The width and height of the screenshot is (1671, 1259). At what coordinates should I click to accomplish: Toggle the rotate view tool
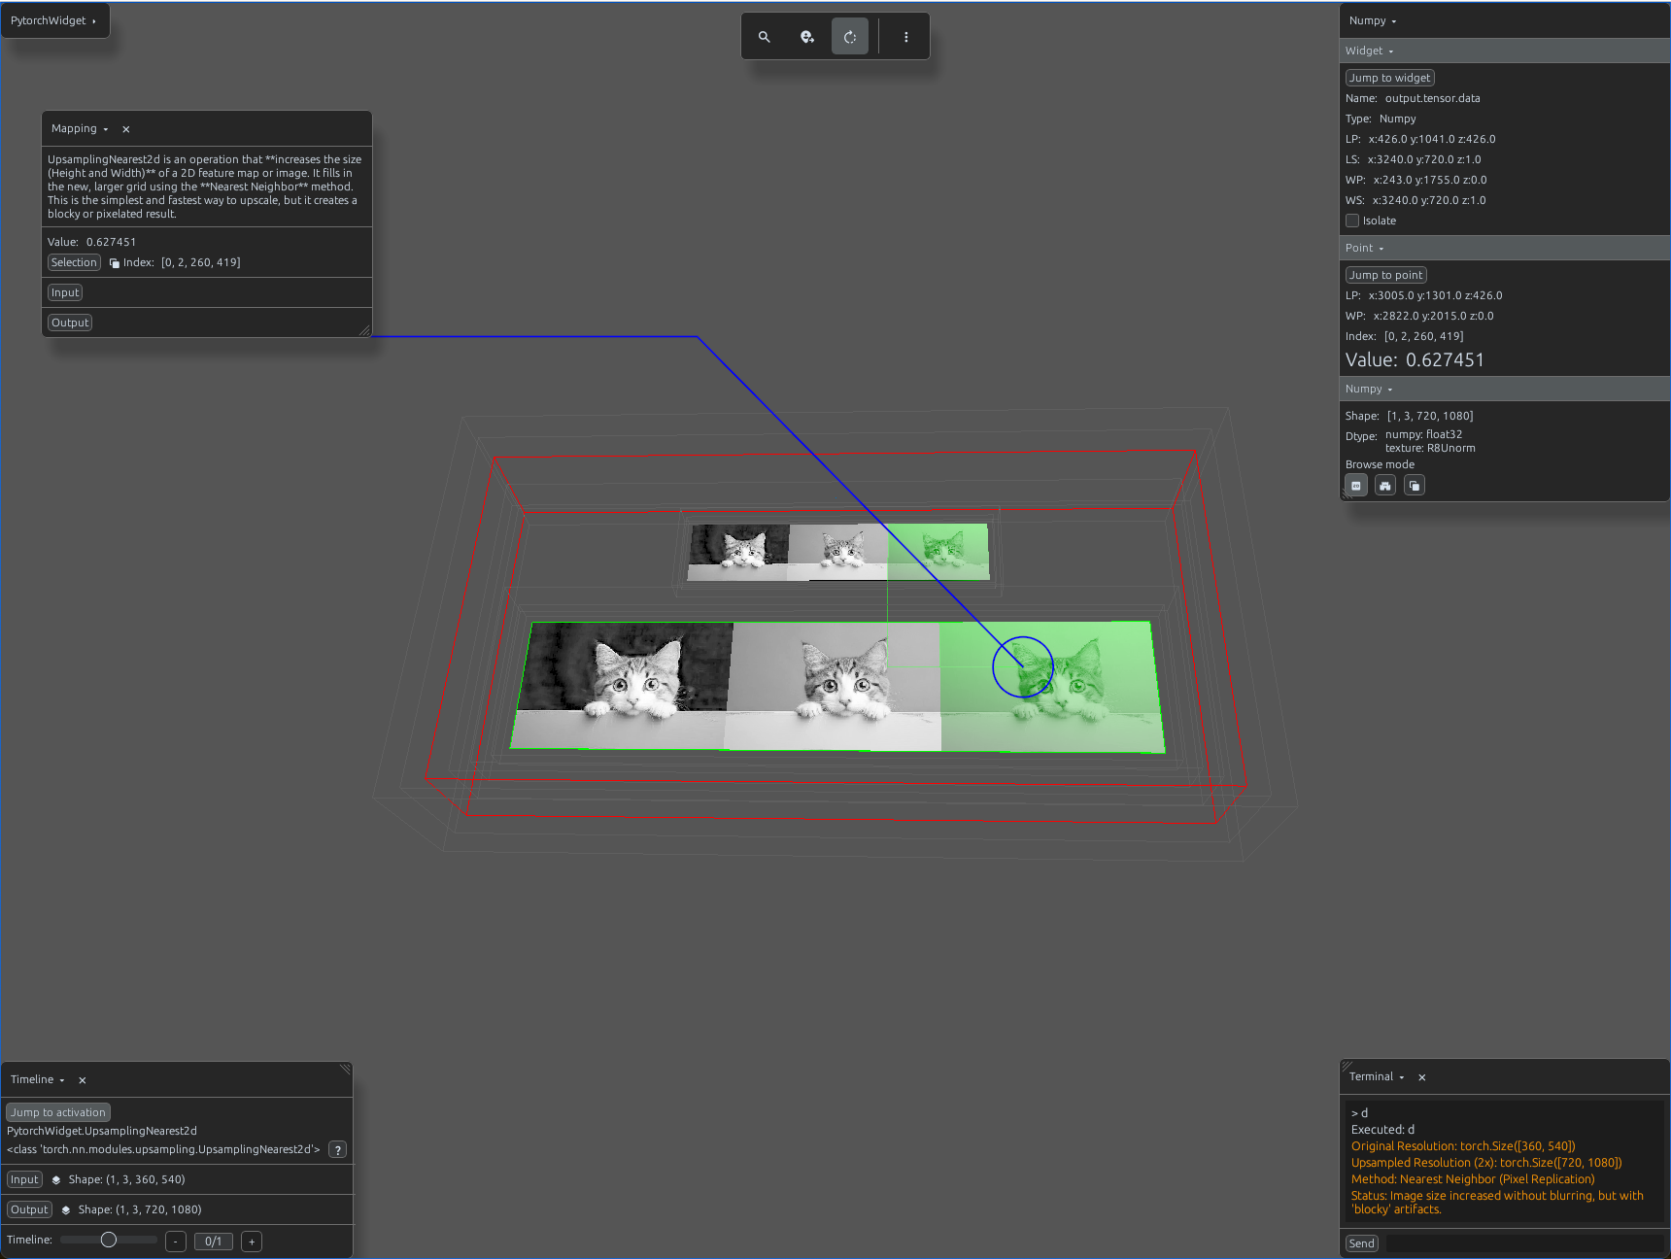coord(850,37)
